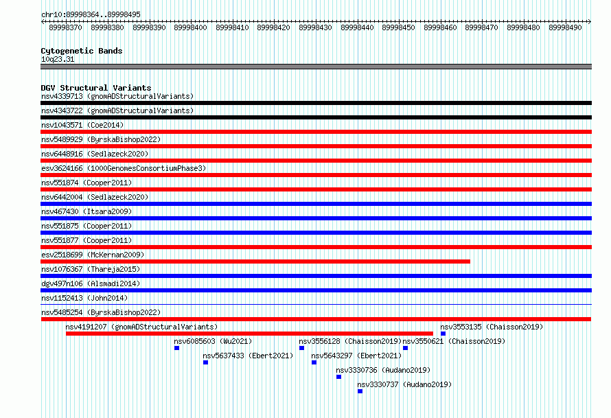
Task: Open the nsv4191207 (gnomADStructuralVariants) label
Action: [x=141, y=327]
